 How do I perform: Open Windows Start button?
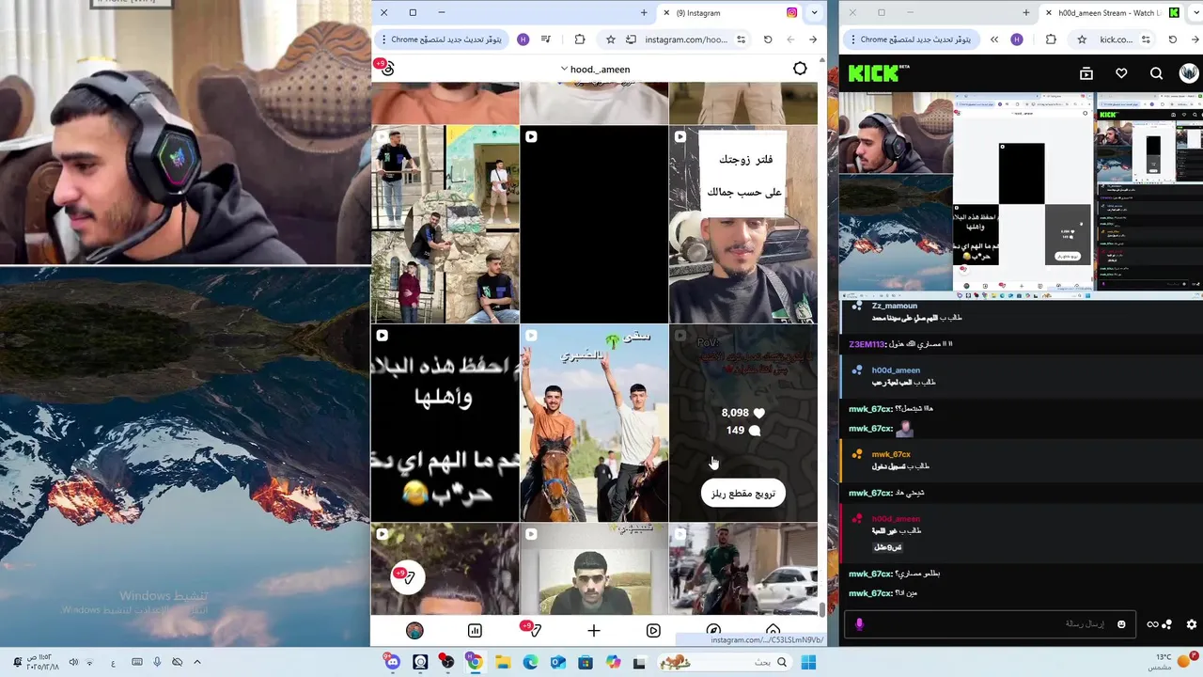808,663
